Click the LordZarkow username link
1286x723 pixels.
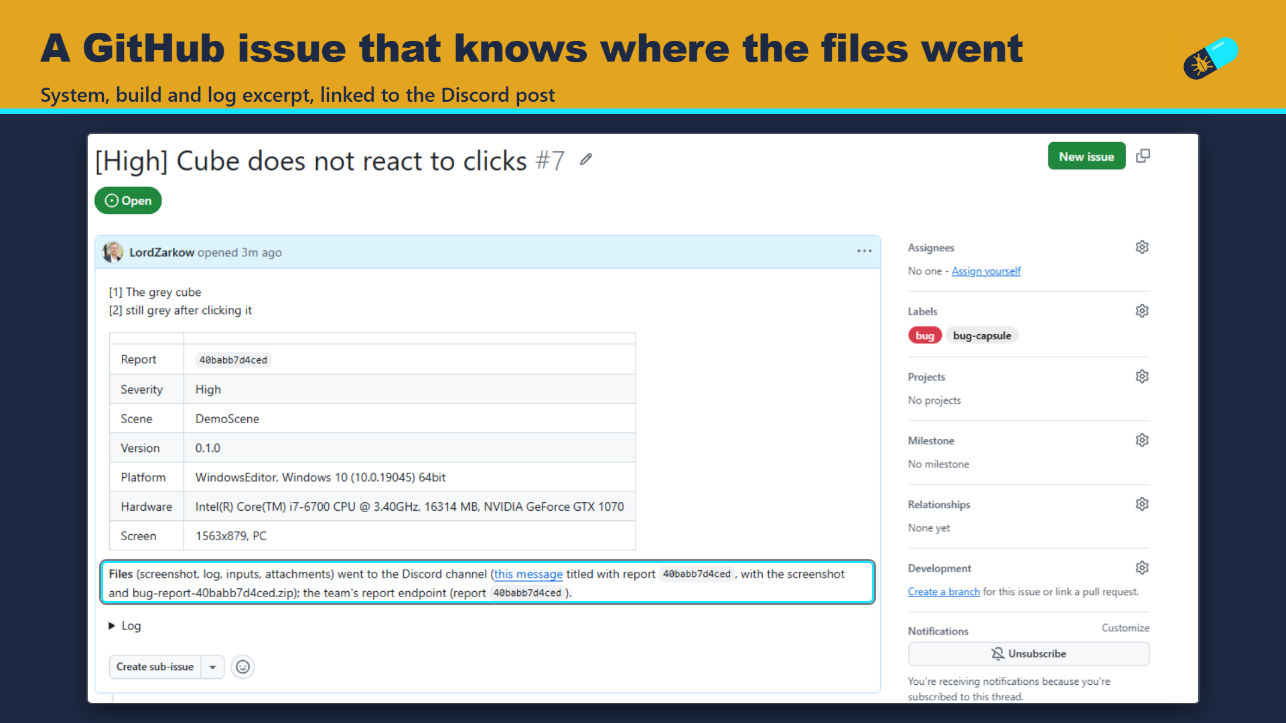coord(161,252)
